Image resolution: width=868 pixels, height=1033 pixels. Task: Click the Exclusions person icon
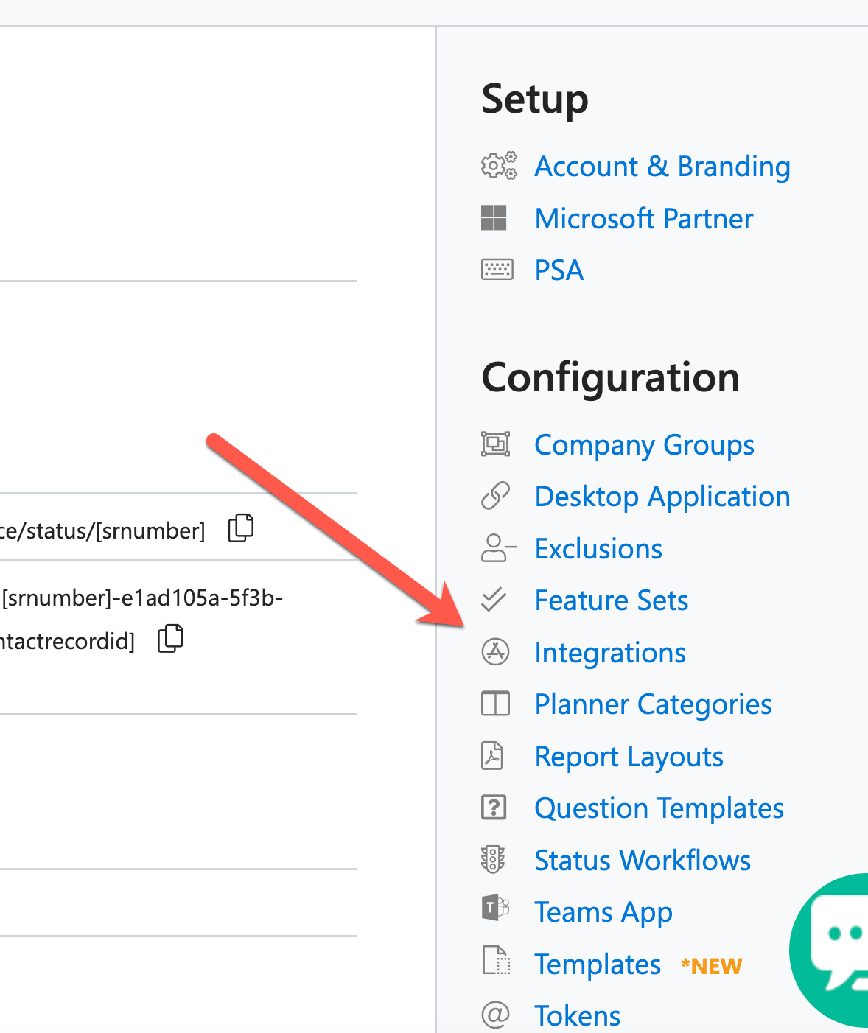[x=495, y=548]
